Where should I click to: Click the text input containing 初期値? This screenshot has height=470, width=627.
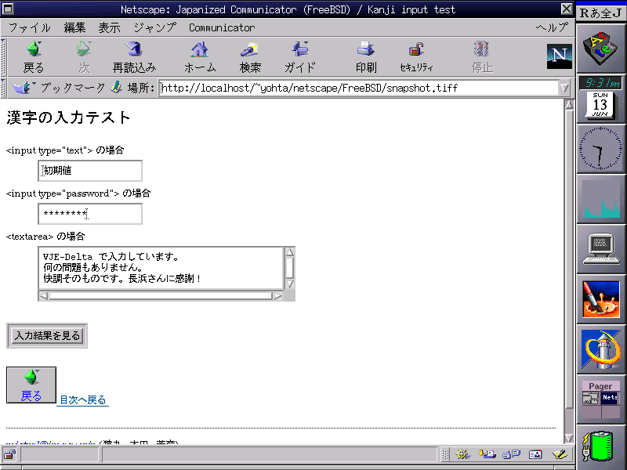point(90,171)
